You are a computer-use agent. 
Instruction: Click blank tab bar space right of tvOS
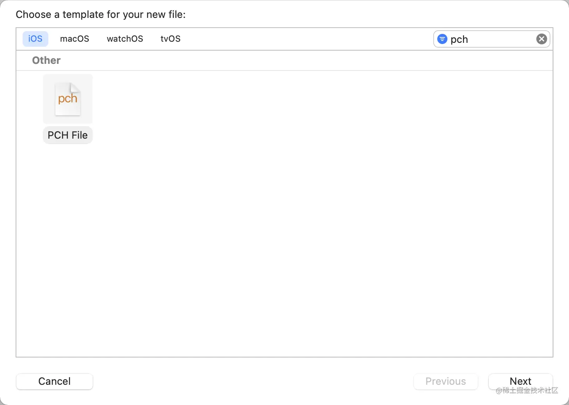[x=304, y=39]
